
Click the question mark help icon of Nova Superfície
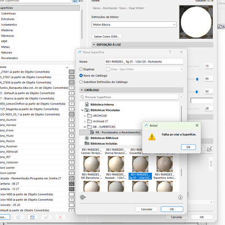point(170,52)
